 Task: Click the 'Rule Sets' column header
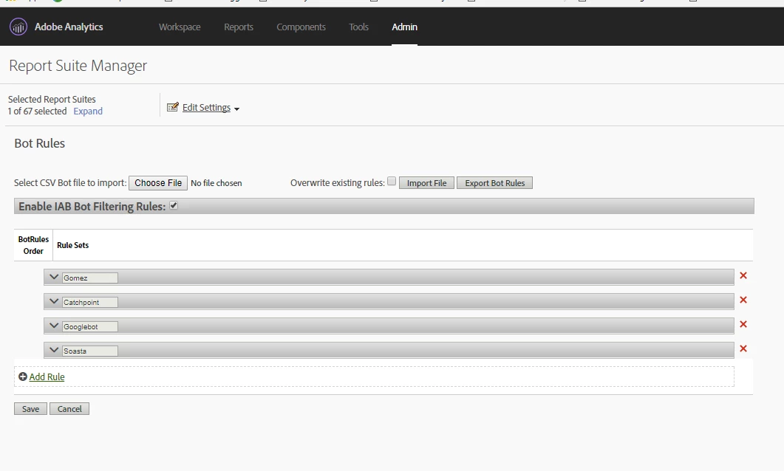[x=73, y=245]
